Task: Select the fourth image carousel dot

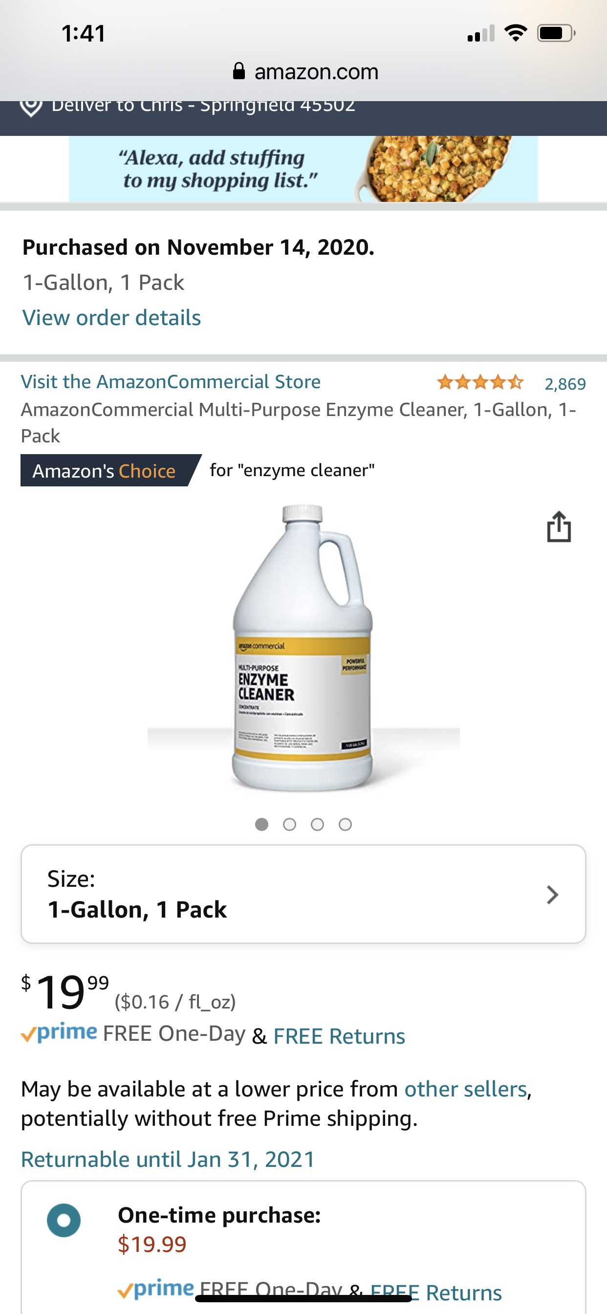Action: [x=346, y=825]
